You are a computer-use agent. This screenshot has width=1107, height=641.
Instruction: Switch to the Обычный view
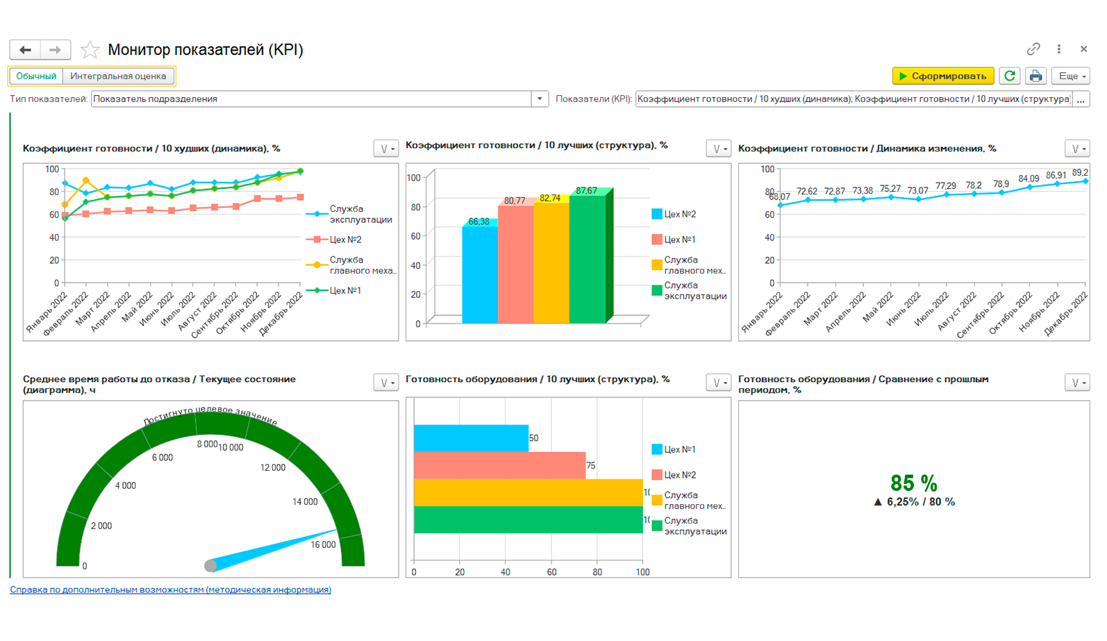pyautogui.click(x=36, y=76)
